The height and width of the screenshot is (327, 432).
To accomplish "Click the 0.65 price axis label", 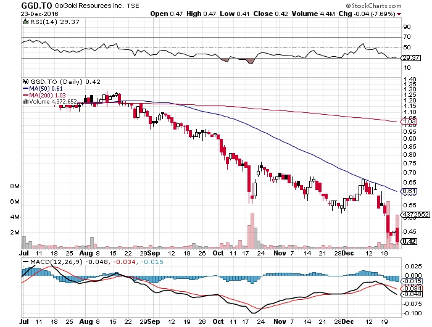I will [x=410, y=183].
